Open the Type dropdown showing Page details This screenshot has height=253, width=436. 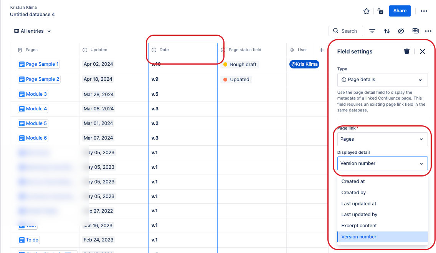coord(382,80)
